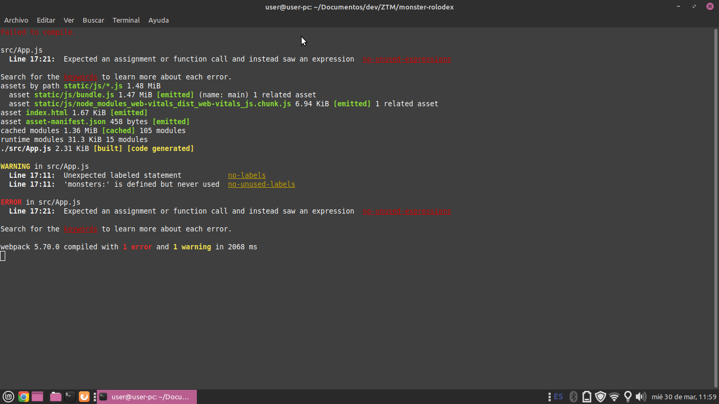
Task: Open the Terminal menu
Action: (x=126, y=20)
